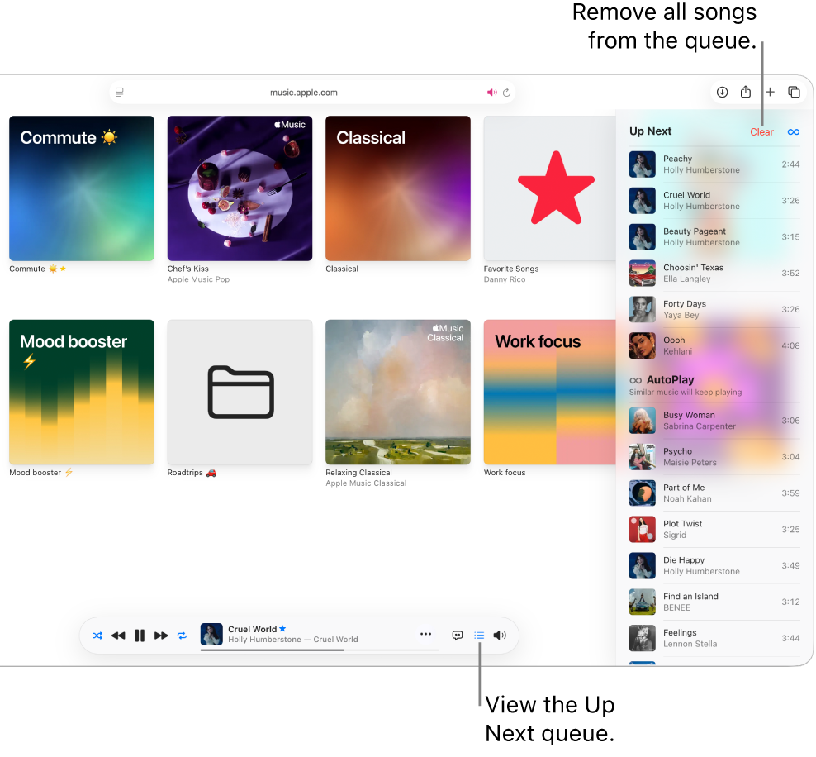Image resolution: width=816 pixels, height=757 pixels.
Task: Click the volume speaker icon in player
Action: (x=500, y=636)
